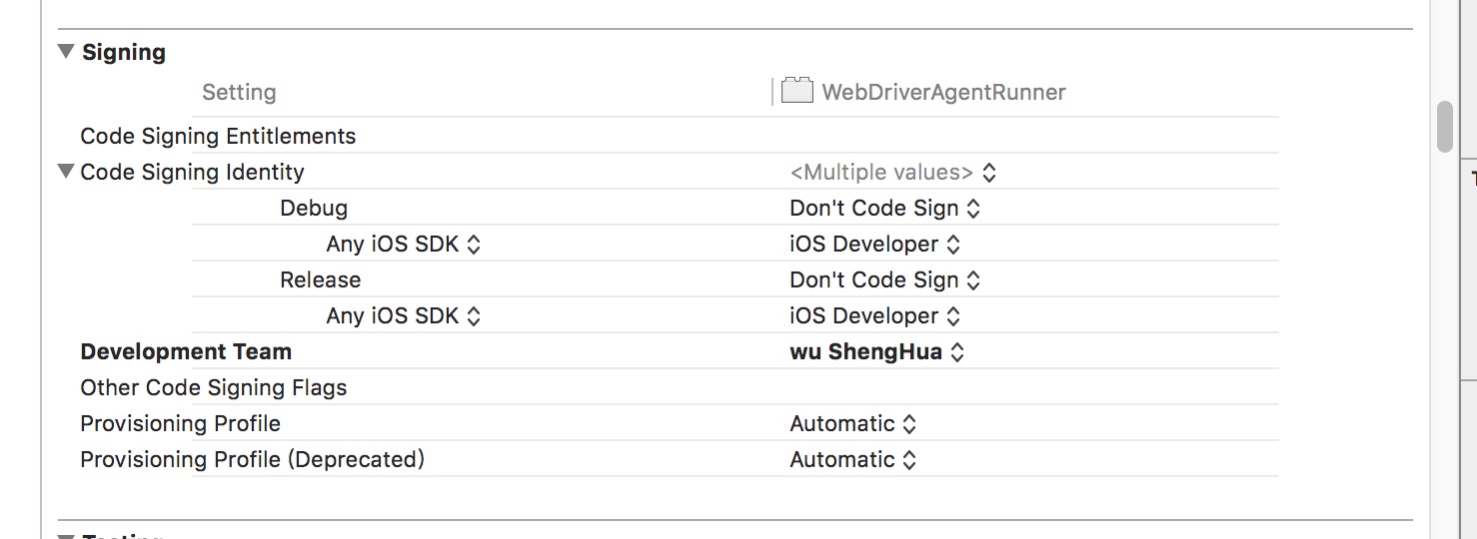The image size is (1477, 539).
Task: Open Release Don't Code Sign dropdown
Action: point(884,280)
